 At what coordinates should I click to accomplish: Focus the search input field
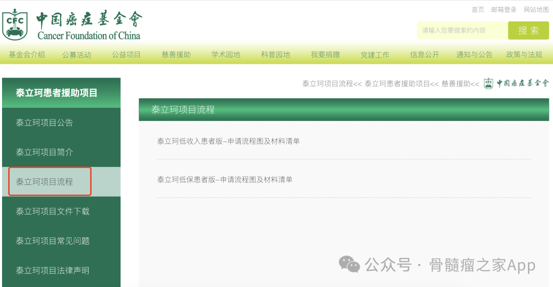(x=462, y=30)
